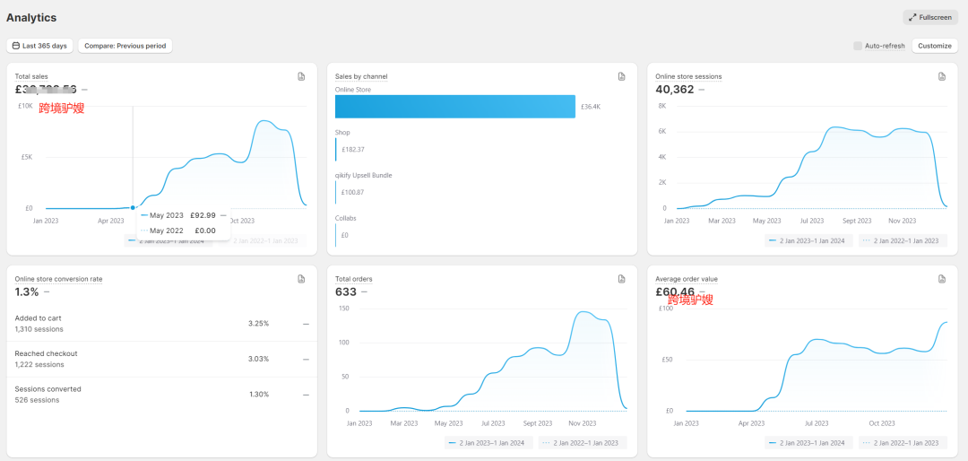Select the Reached checkout row
The height and width of the screenshot is (461, 968).
(x=161, y=359)
